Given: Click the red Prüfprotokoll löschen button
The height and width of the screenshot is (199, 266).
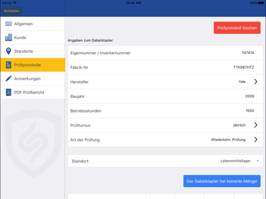Looking at the screenshot, I should 237,28.
